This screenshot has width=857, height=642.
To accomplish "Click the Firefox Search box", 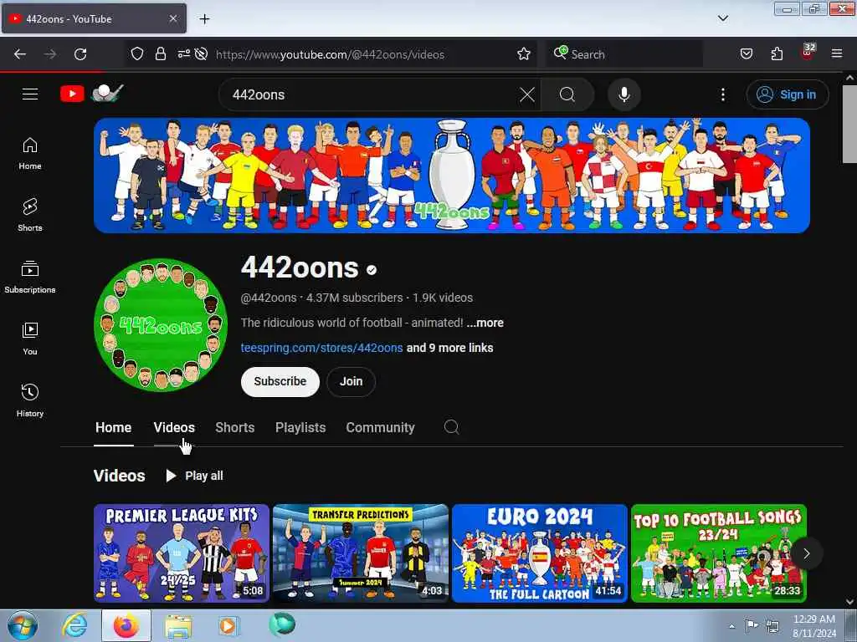I will point(624,54).
